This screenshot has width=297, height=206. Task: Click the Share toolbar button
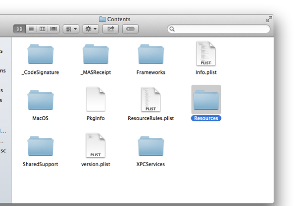[110, 29]
